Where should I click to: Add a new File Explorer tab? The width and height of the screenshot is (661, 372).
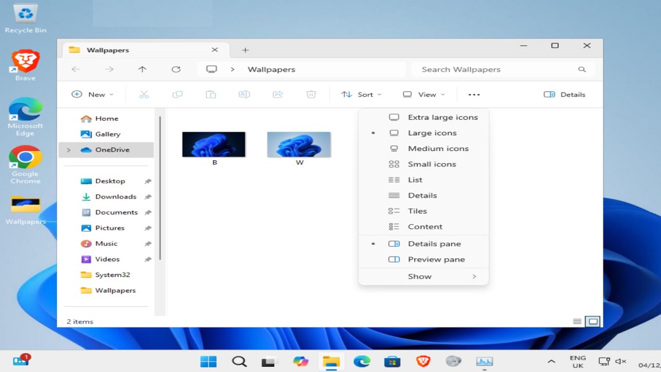point(245,50)
